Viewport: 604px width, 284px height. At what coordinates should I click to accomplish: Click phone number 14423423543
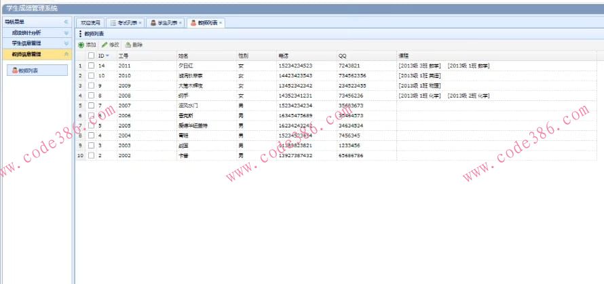click(295, 76)
